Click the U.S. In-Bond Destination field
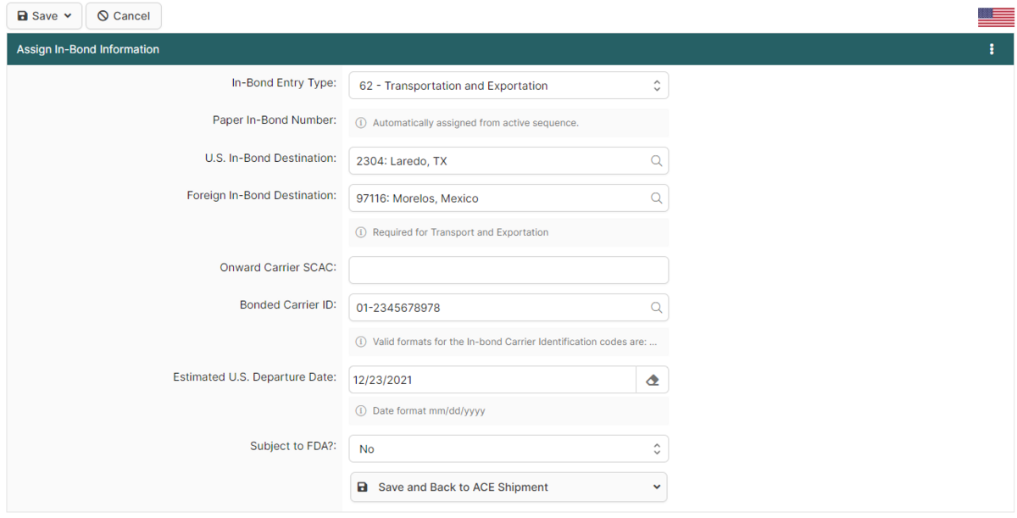This screenshot has width=1017, height=518. click(496, 161)
